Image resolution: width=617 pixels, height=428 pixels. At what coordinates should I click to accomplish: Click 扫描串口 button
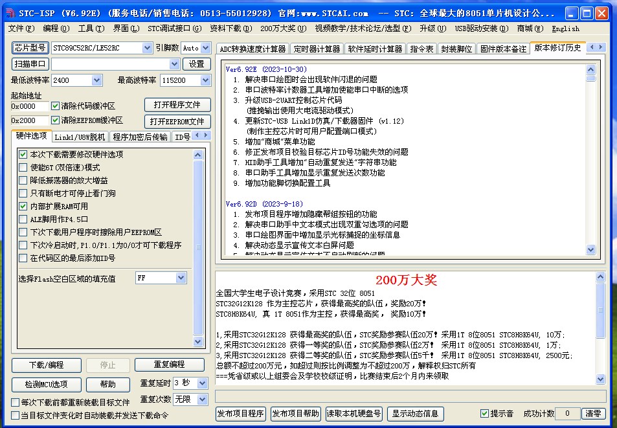(30, 64)
